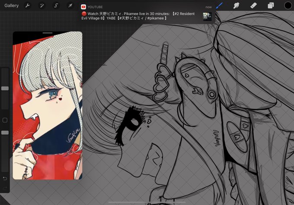Select the Brush tool
The width and height of the screenshot is (294, 205).
[x=219, y=6]
